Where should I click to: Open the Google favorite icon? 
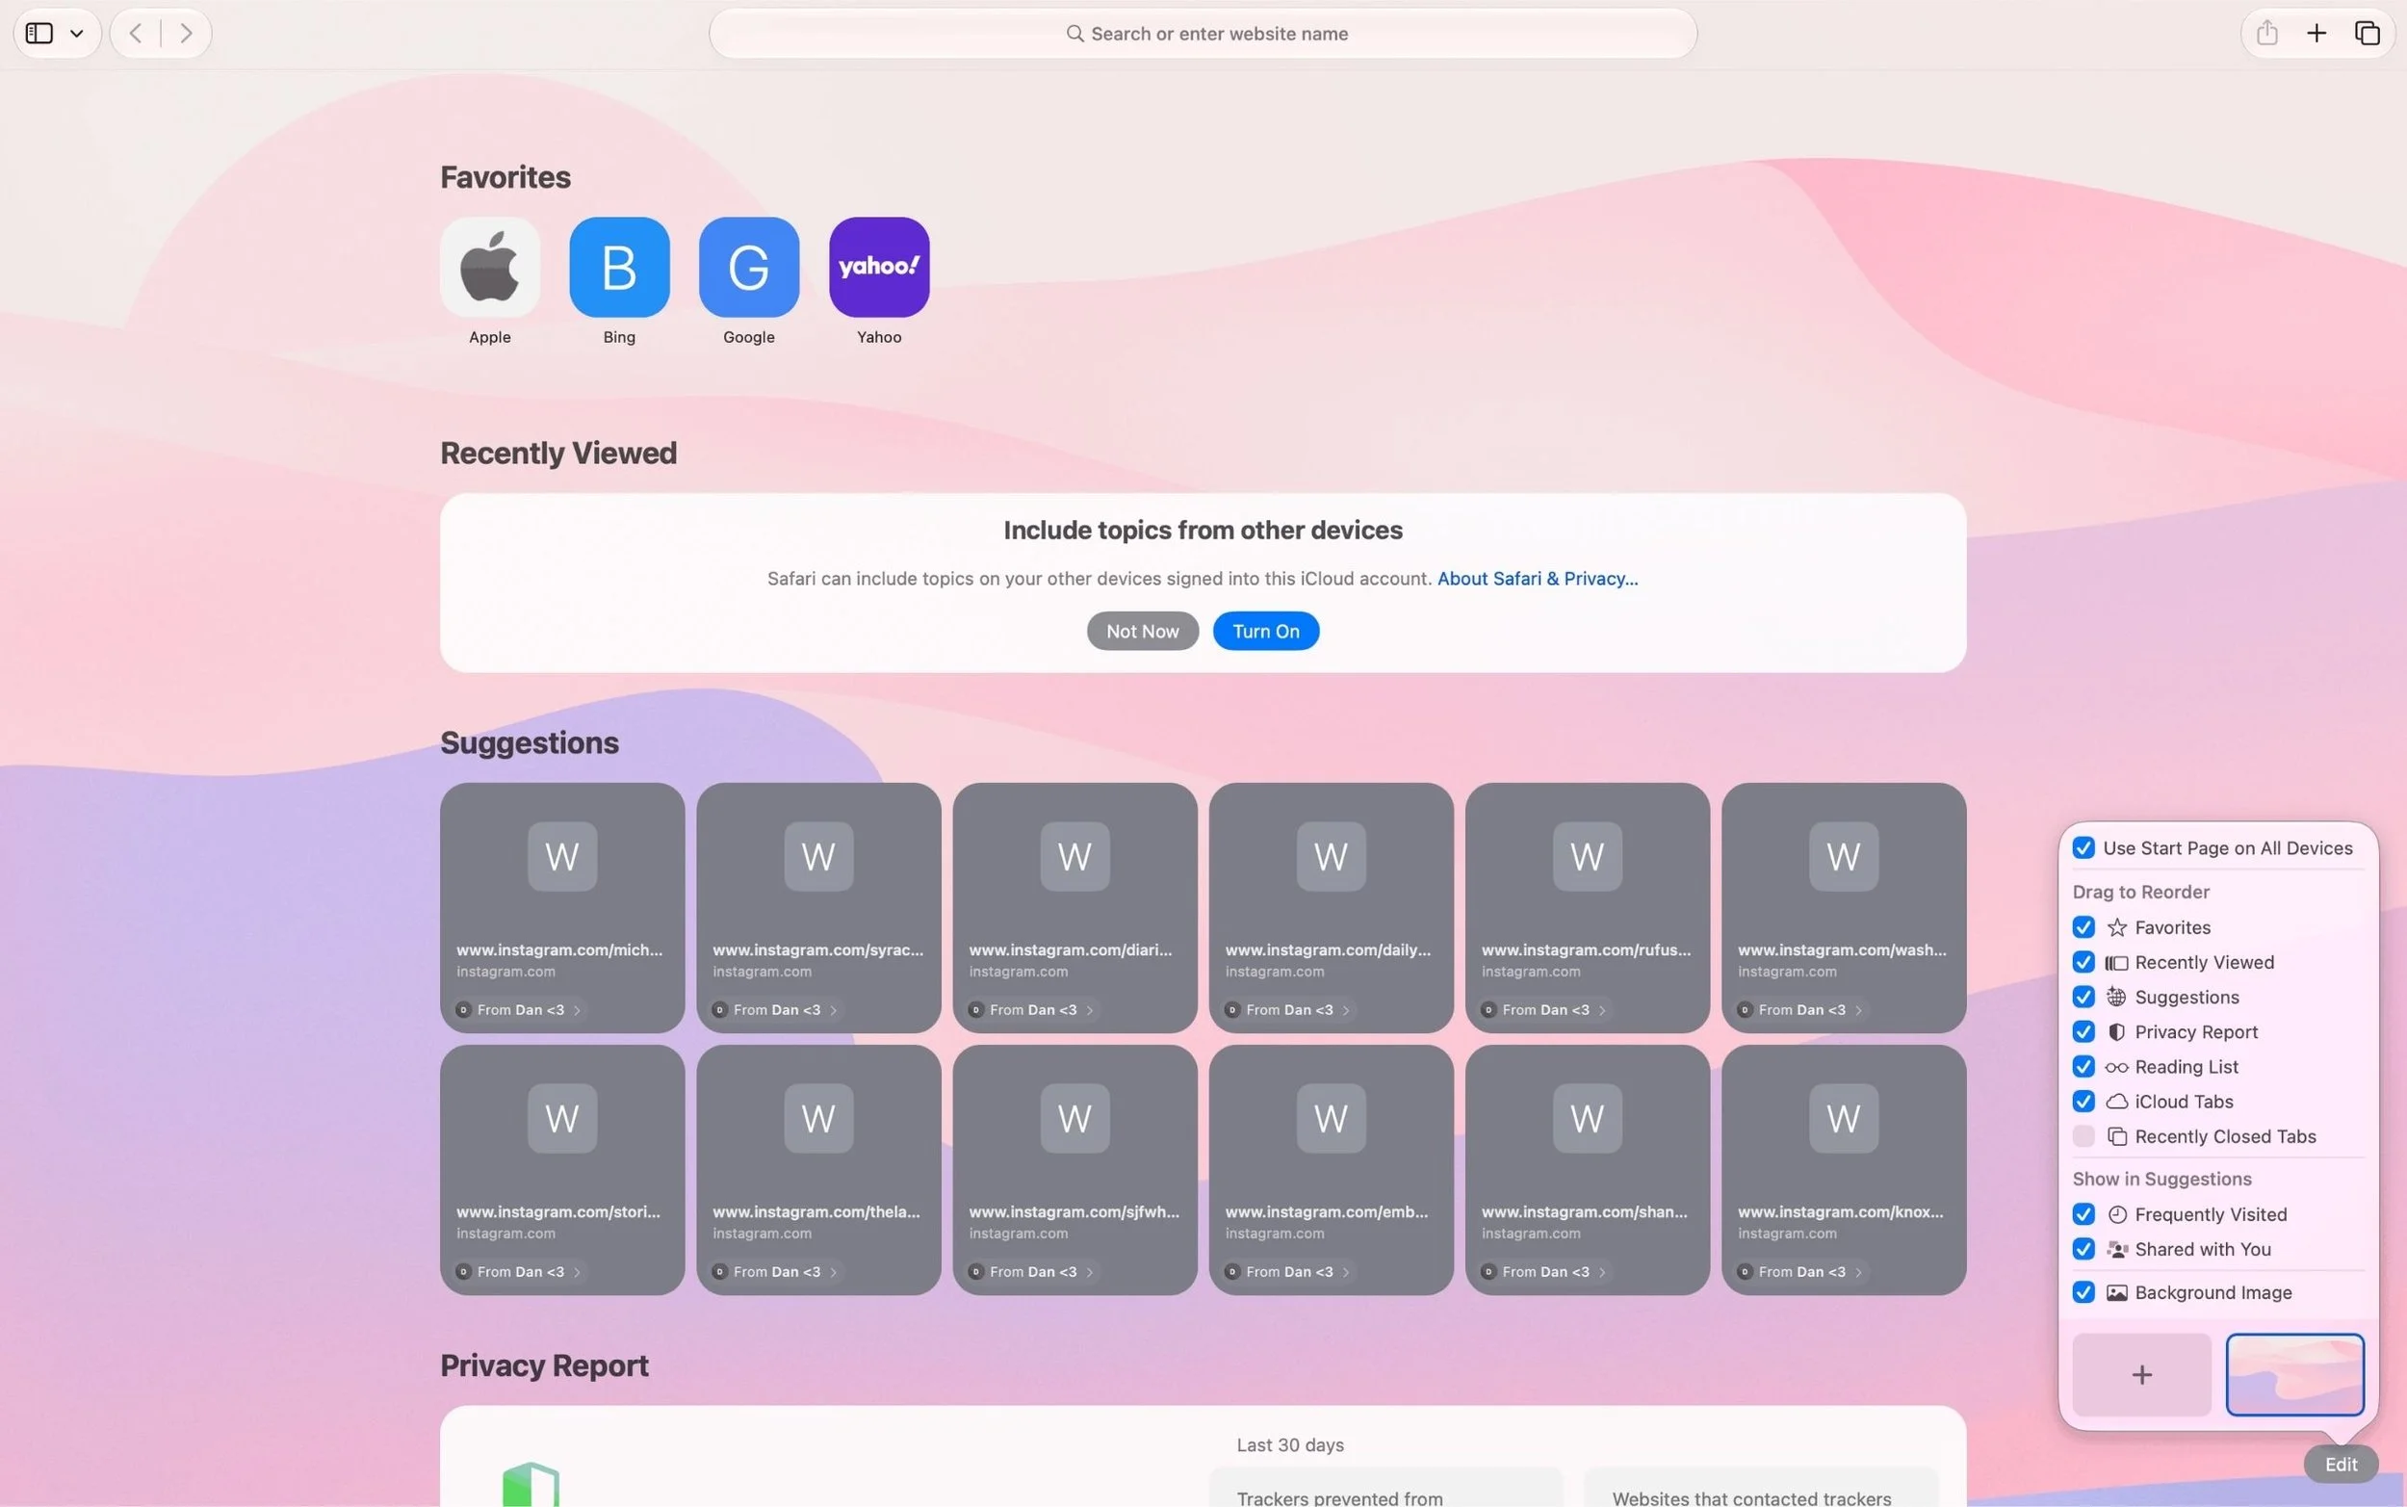(748, 267)
